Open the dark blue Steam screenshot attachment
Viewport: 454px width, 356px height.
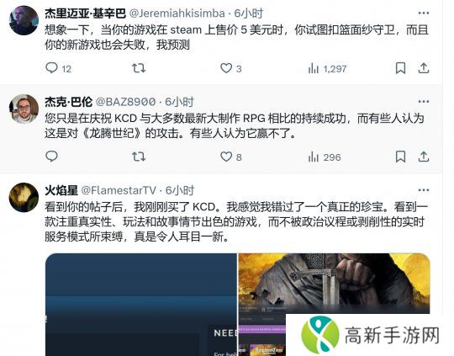click(141, 305)
